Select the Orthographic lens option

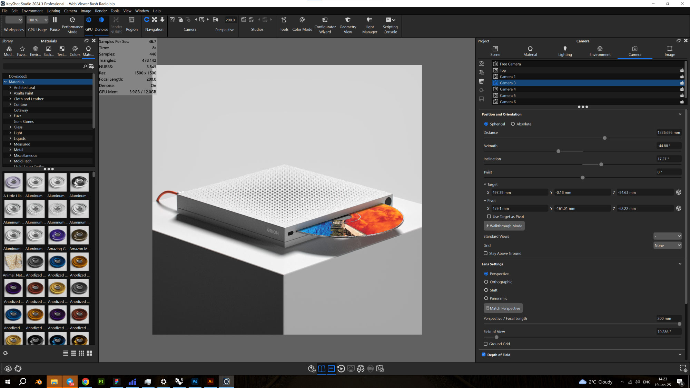tap(486, 282)
